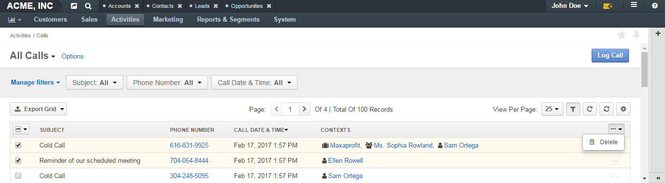Viewport: 665px width, 183px height.
Task: Switch to the pinned Opportunities tab
Action: pyautogui.click(x=247, y=6)
